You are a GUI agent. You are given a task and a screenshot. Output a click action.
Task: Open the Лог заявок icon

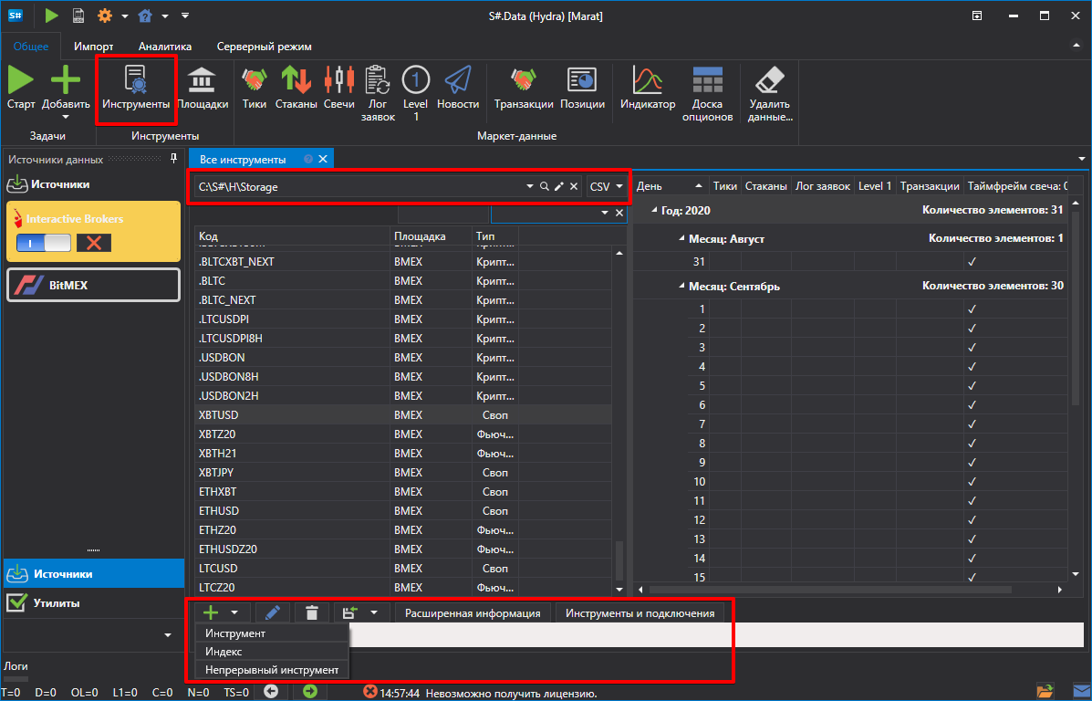[x=379, y=93]
